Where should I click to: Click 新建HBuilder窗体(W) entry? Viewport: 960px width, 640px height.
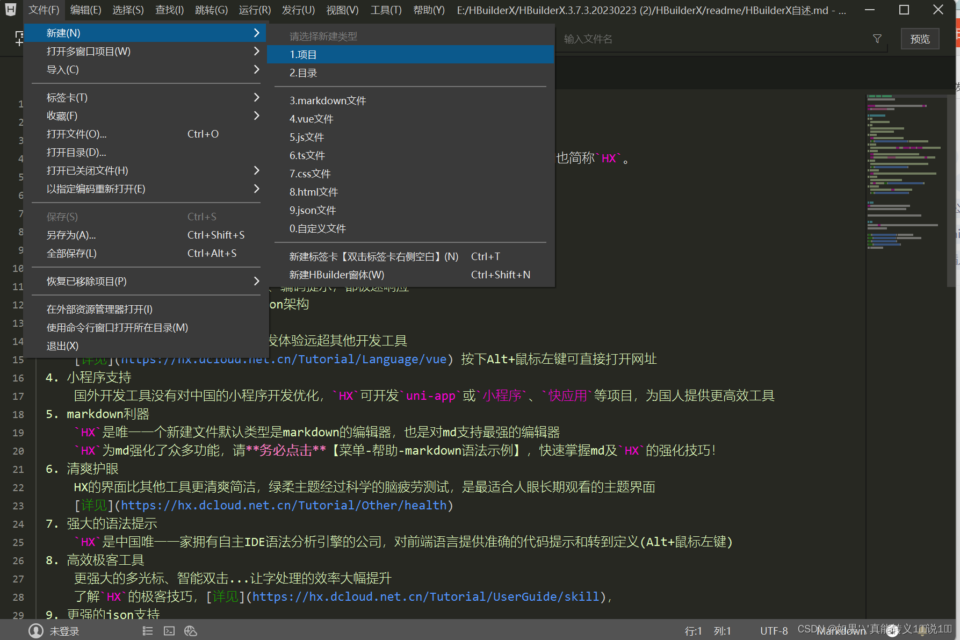(x=410, y=275)
